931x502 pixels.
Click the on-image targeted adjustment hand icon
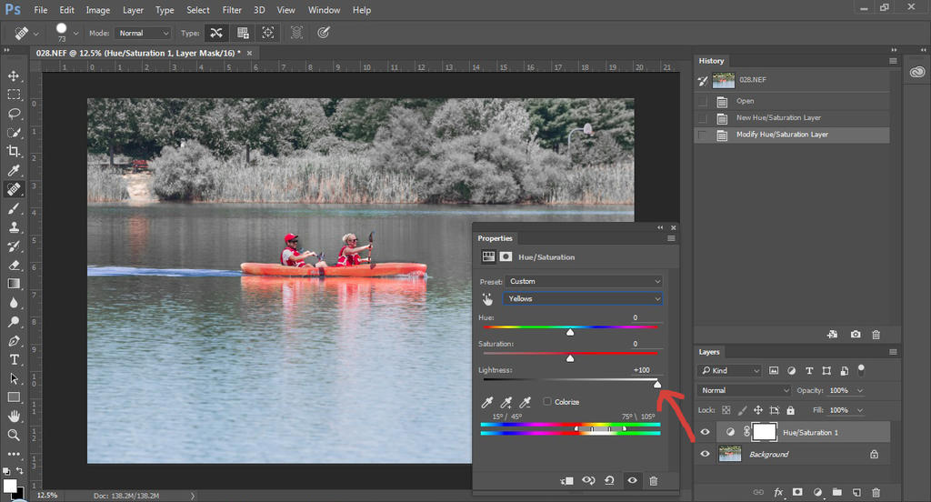pyautogui.click(x=488, y=298)
